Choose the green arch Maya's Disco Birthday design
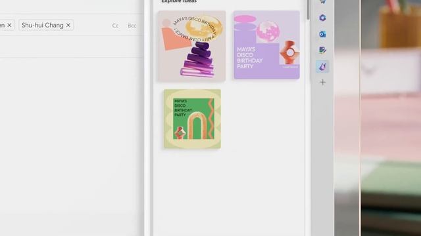Image resolution: width=421 pixels, height=236 pixels. (x=193, y=119)
